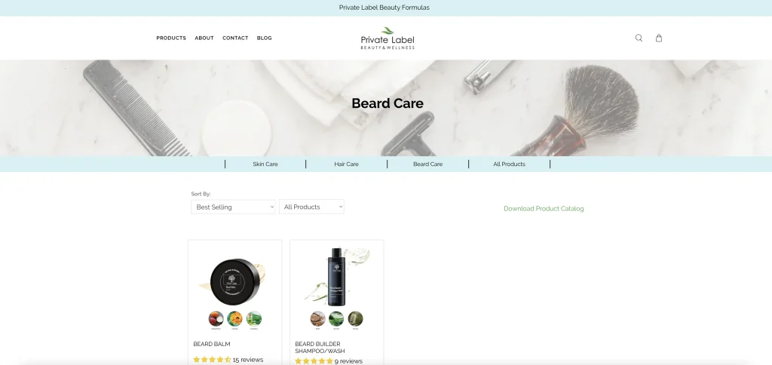Click the Beard Balm green leaves ingredient icon
This screenshot has width=772, height=365.
[x=254, y=319]
